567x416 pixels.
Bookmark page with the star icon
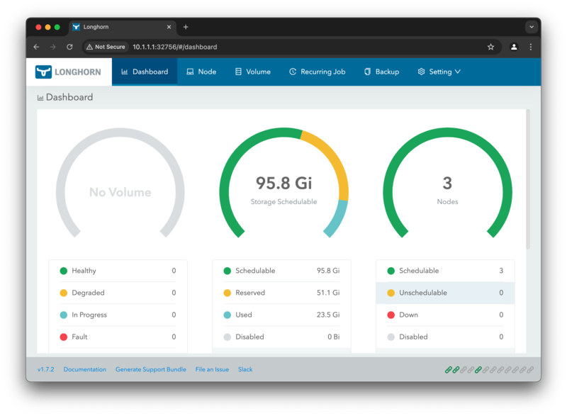[490, 47]
